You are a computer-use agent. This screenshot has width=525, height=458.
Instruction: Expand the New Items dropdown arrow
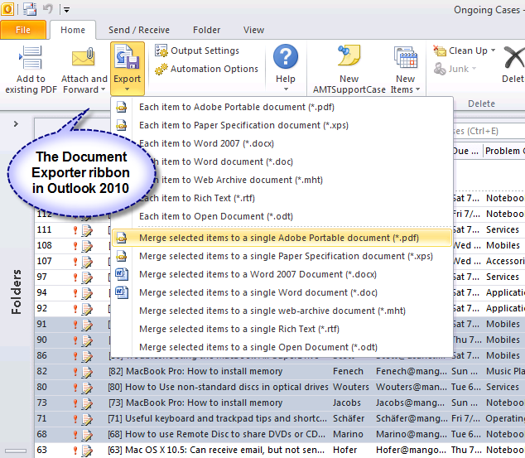coord(417,89)
